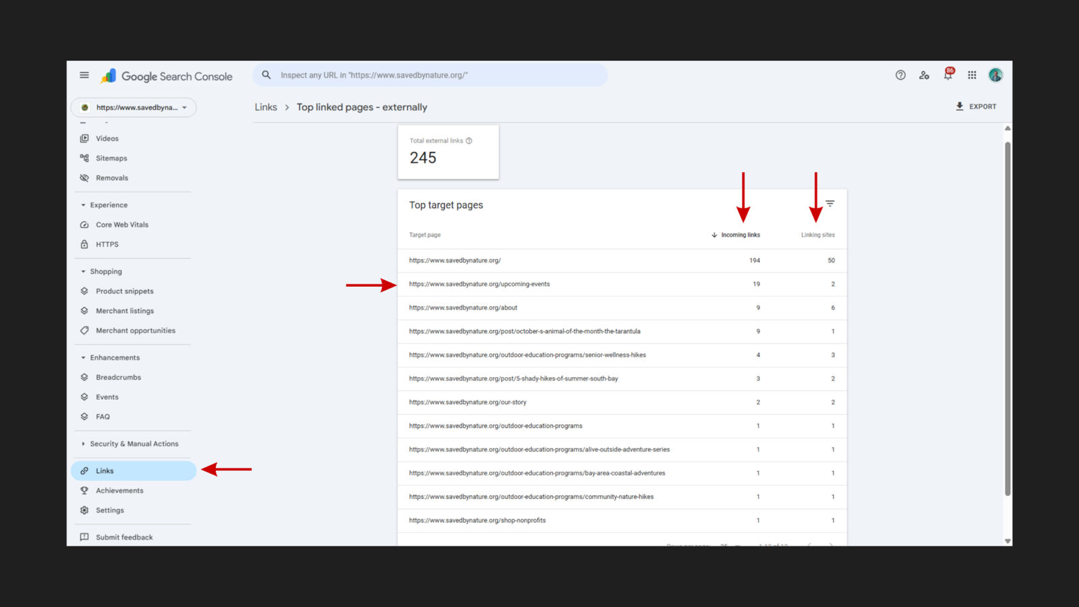
Task: Open the Breadcrumbs enhancement report
Action: (118, 377)
